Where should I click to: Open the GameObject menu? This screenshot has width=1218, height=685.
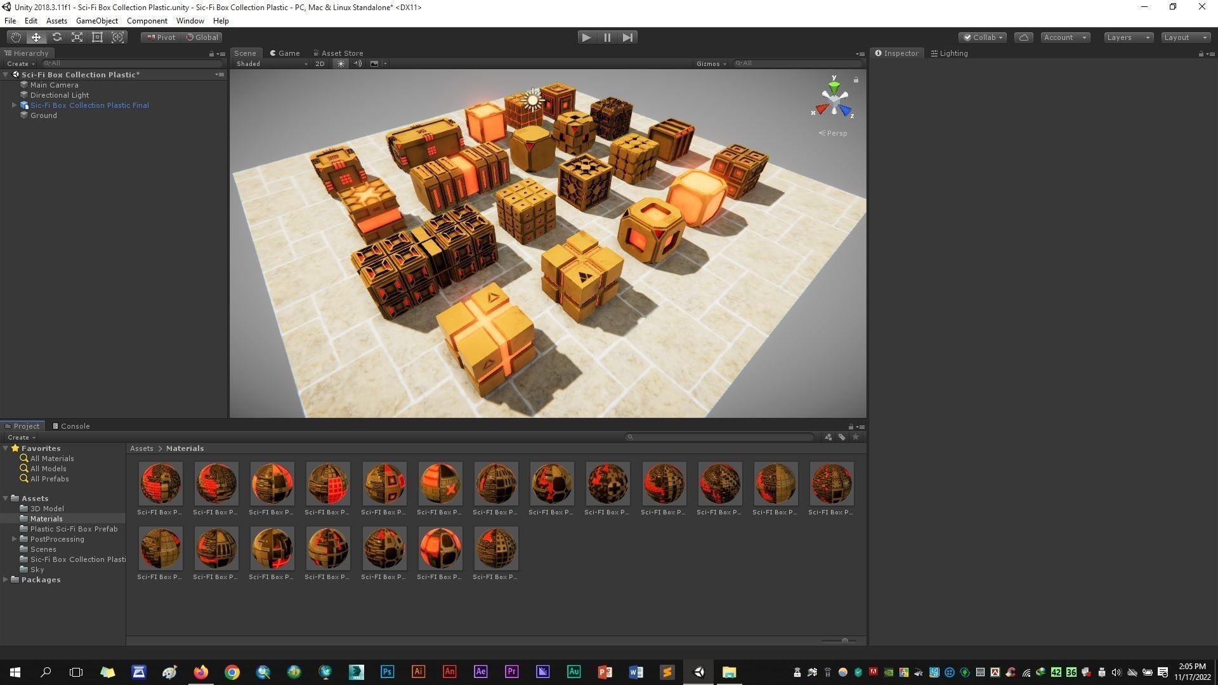click(x=96, y=21)
